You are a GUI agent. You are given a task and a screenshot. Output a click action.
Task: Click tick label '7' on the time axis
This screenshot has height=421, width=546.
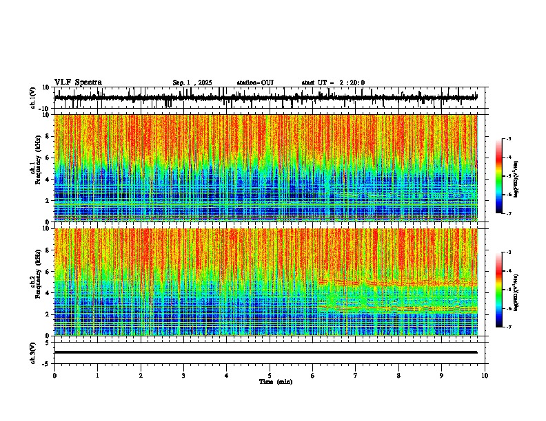356,376
